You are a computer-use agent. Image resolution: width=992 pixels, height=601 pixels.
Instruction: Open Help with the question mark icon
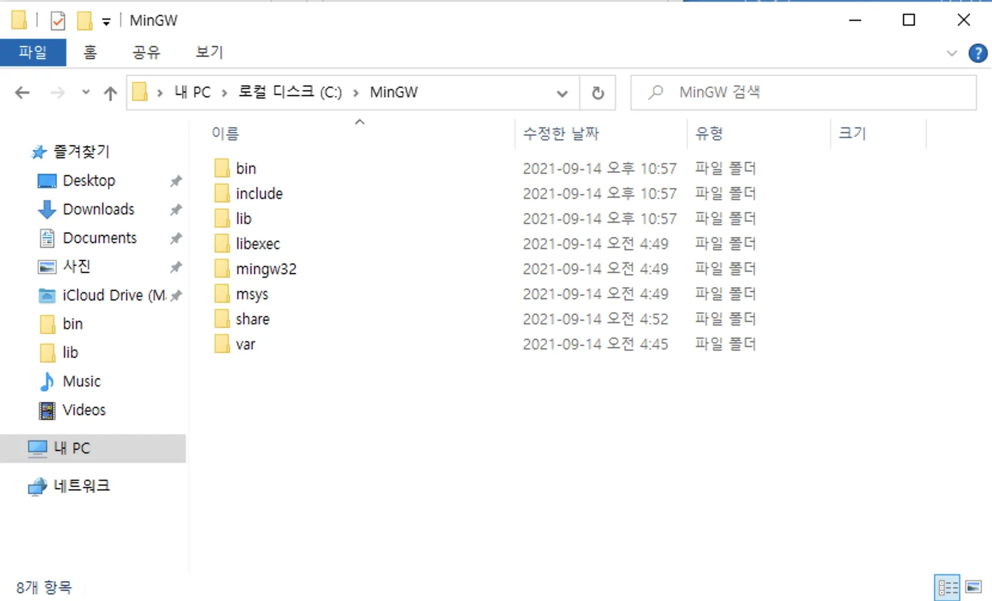(x=978, y=53)
